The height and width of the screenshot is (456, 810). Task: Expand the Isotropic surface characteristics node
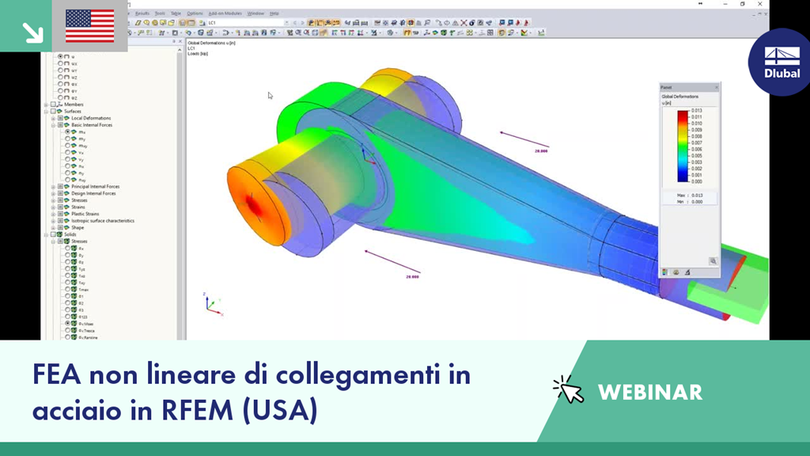[x=53, y=221]
